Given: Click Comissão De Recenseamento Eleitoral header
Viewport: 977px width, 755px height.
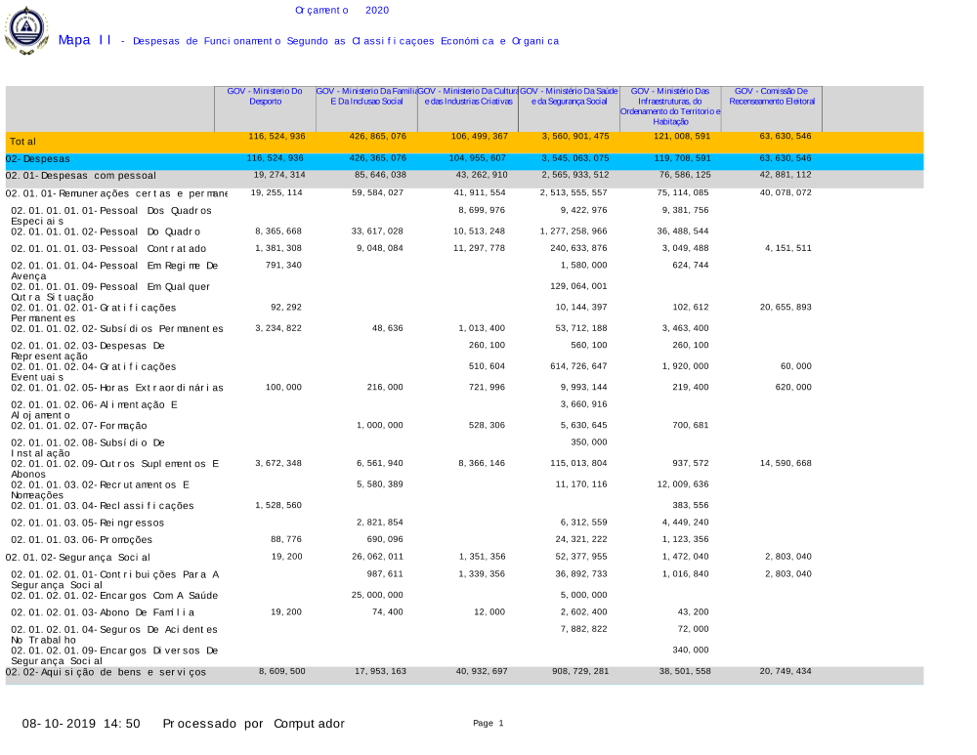Looking at the screenshot, I should pos(772,96).
